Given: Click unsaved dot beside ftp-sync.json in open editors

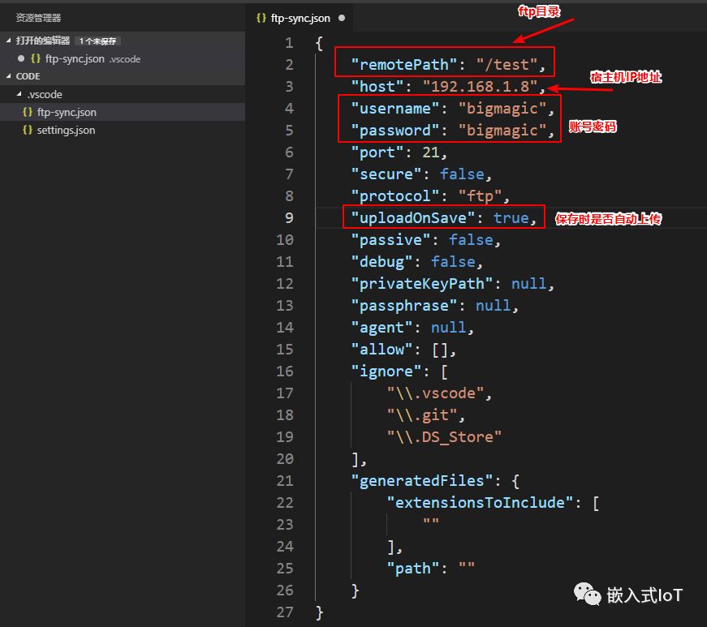Looking at the screenshot, I should tap(21, 58).
